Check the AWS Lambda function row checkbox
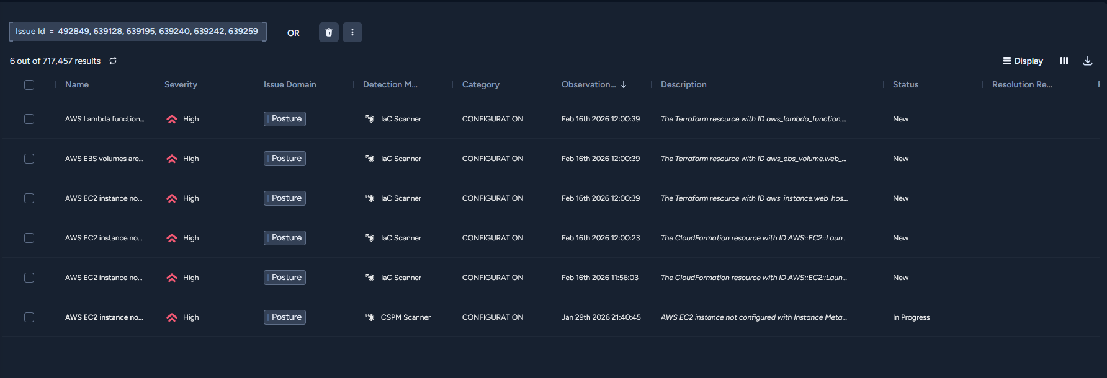1107x378 pixels. click(x=29, y=119)
